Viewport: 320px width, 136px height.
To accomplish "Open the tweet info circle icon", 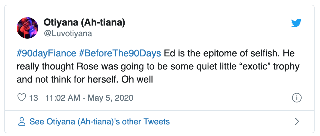I will tap(297, 98).
